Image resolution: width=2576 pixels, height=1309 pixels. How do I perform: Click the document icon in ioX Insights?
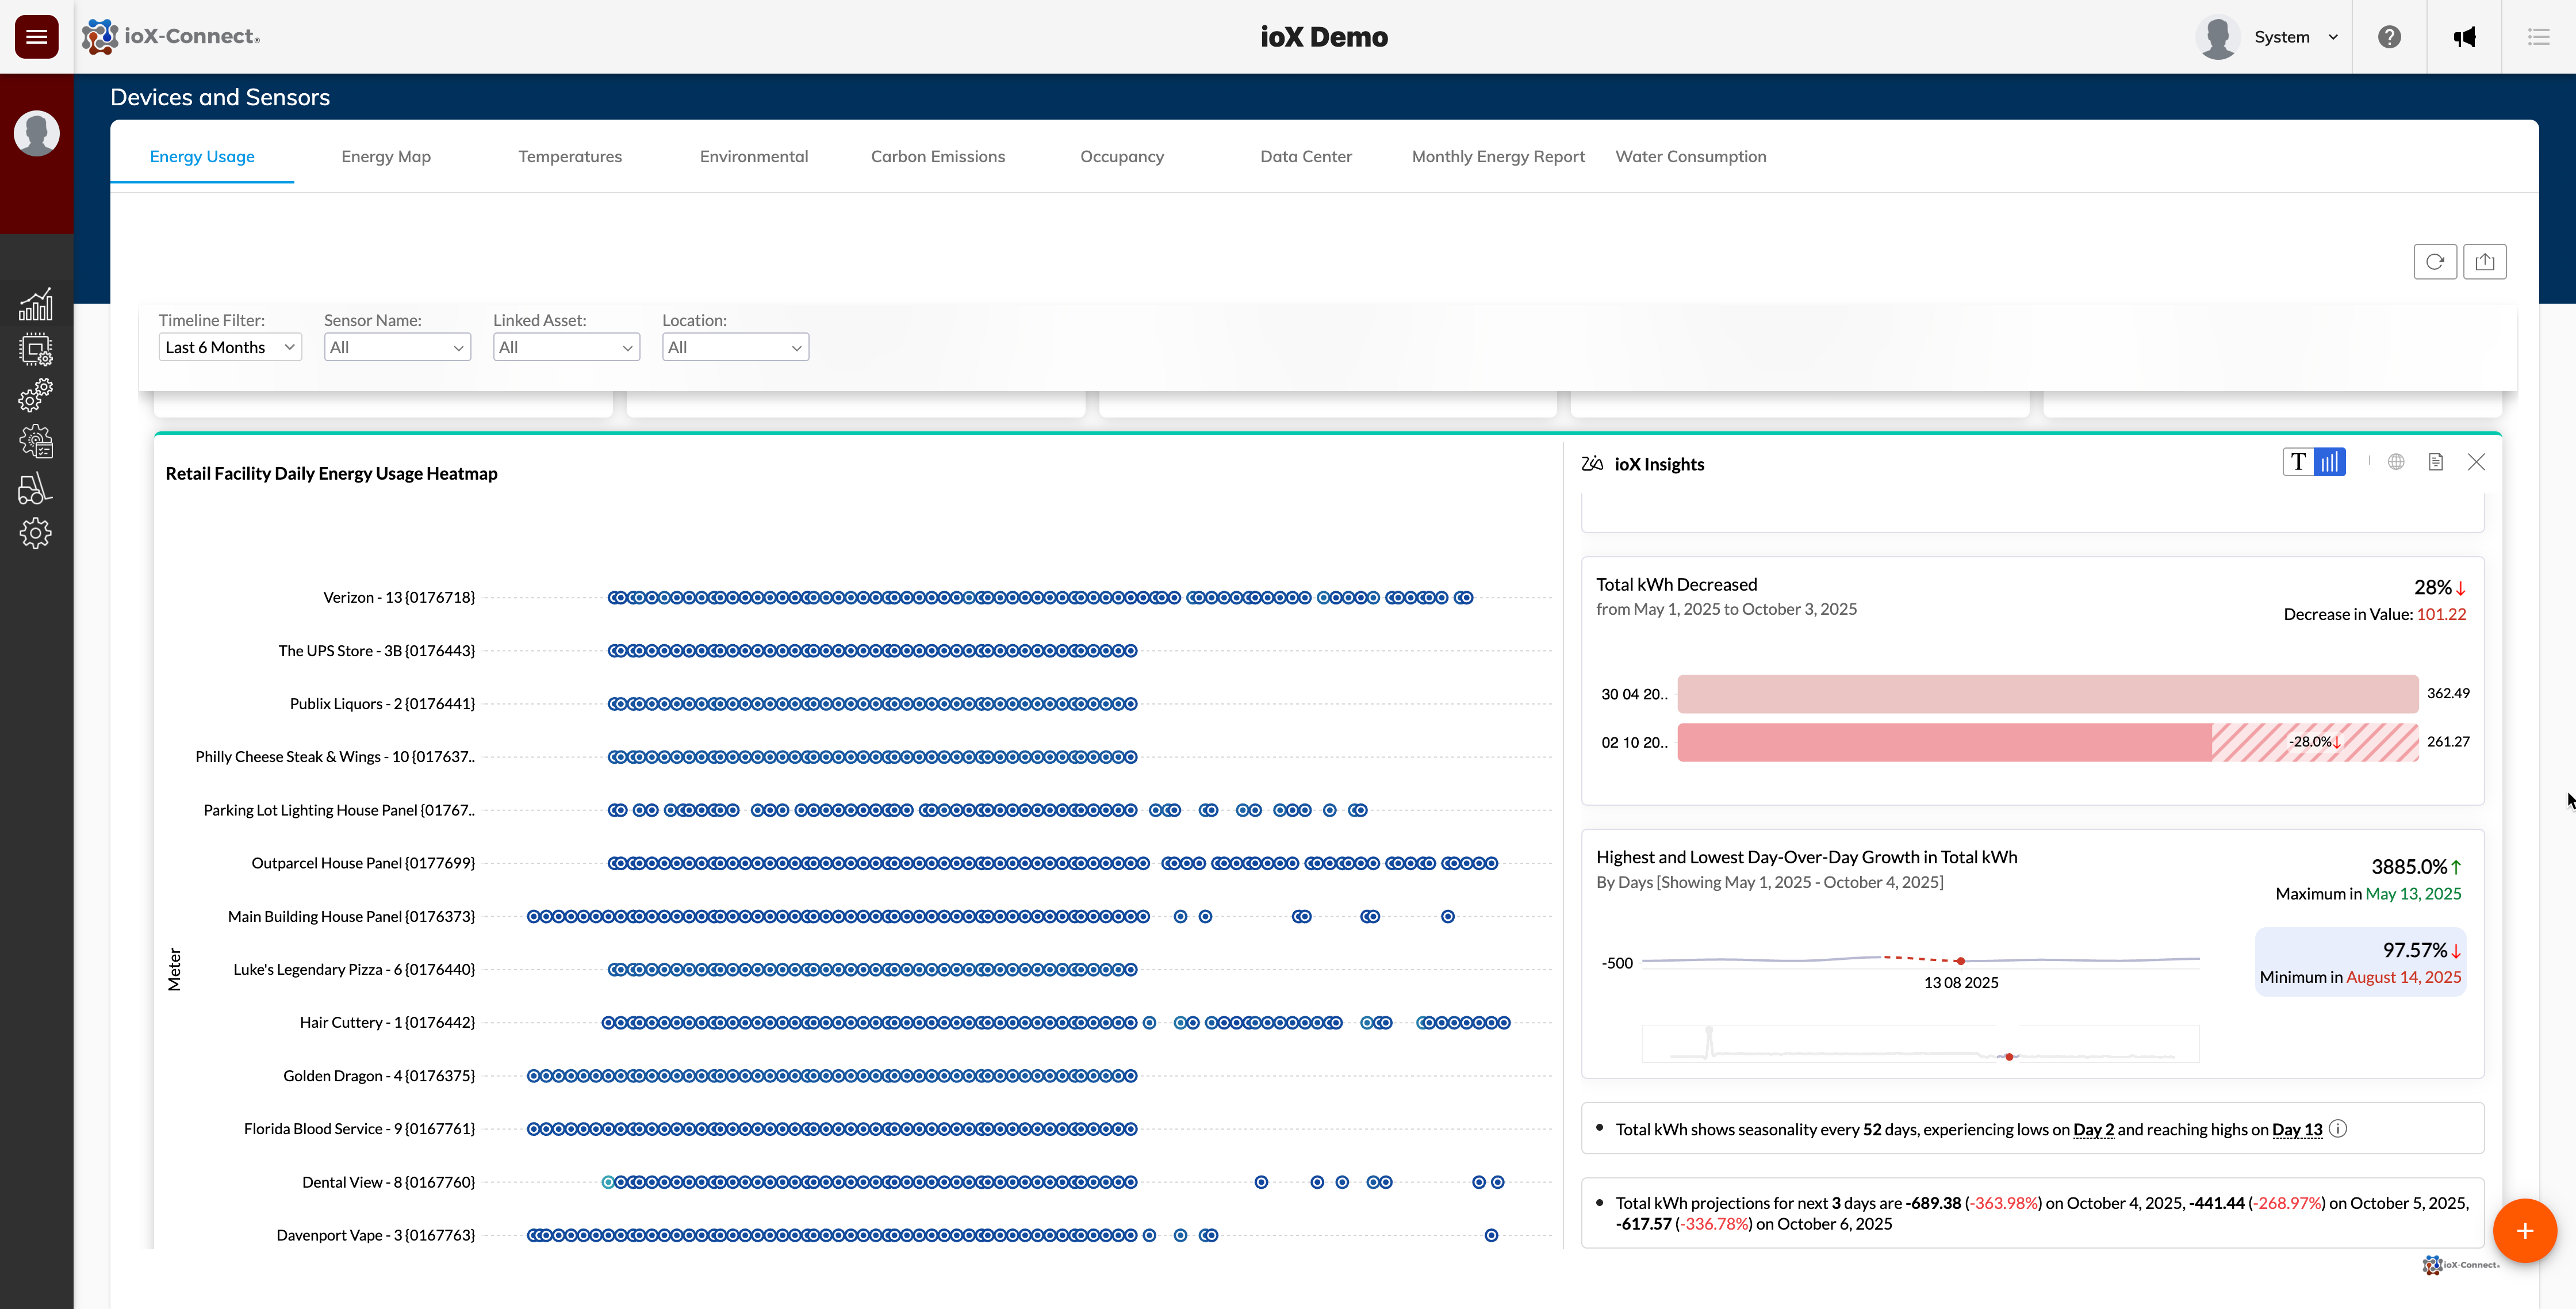2436,462
